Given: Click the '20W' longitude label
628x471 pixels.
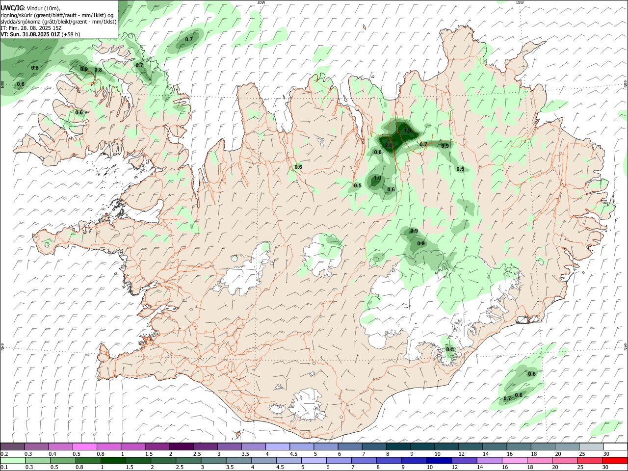Looking at the screenshot, I should [261, 2].
